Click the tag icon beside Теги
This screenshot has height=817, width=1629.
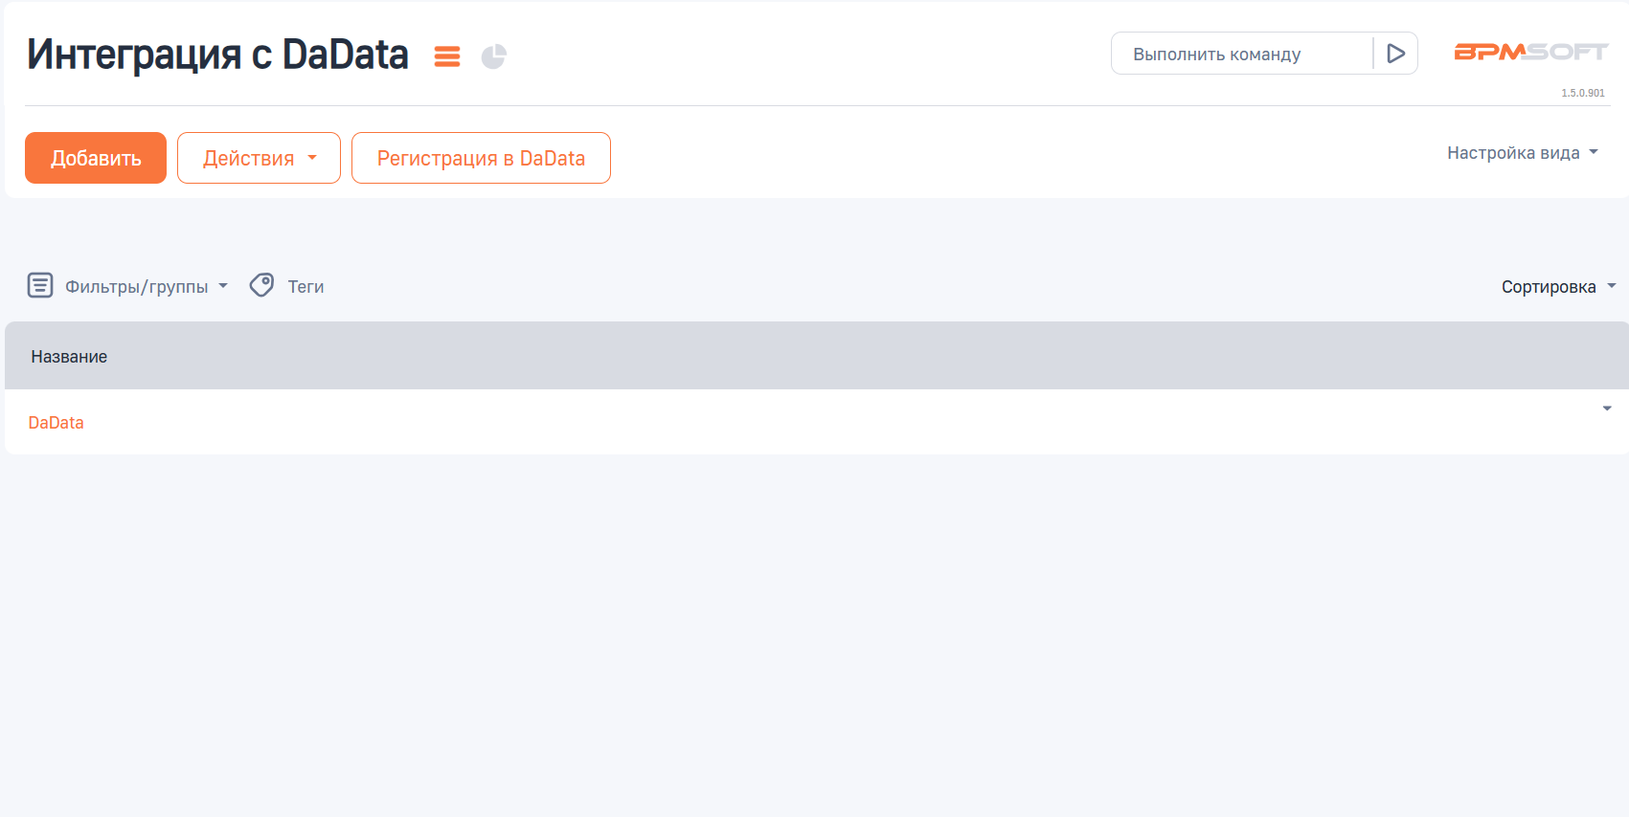pyautogui.click(x=261, y=285)
